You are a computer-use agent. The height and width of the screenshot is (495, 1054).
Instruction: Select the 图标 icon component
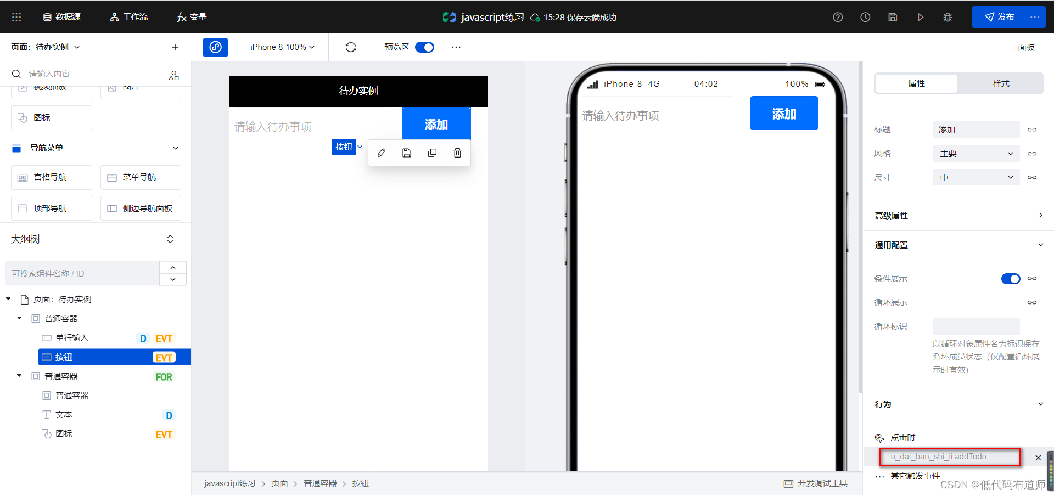tap(52, 117)
